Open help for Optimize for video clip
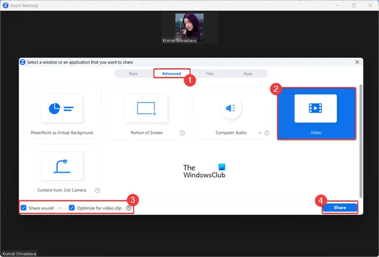 click(x=129, y=208)
